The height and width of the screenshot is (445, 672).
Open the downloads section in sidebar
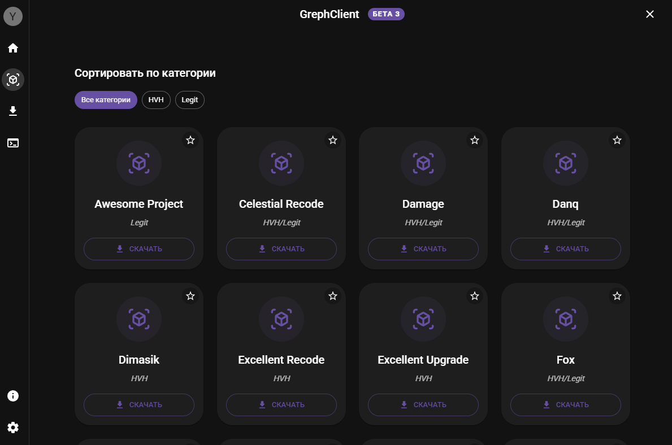pos(13,111)
